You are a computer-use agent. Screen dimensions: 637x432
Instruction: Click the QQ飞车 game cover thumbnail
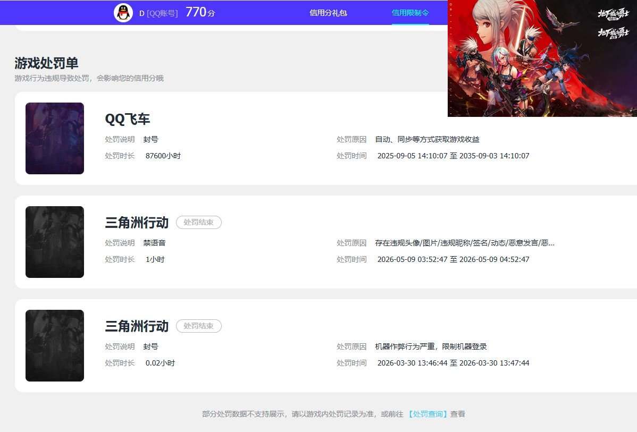pos(55,139)
